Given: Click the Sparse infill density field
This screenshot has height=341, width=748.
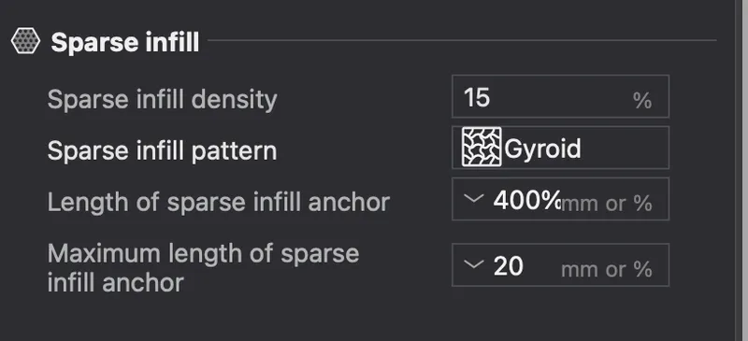Looking at the screenshot, I should point(560,96).
